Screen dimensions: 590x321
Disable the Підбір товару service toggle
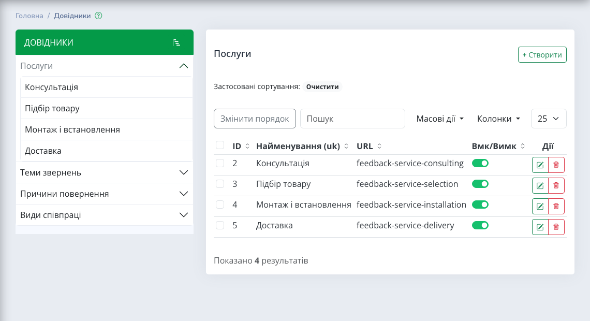coord(480,184)
